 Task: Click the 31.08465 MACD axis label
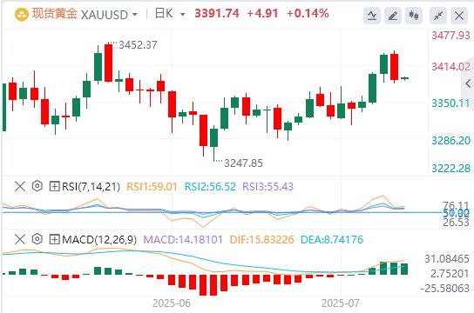coord(447,259)
